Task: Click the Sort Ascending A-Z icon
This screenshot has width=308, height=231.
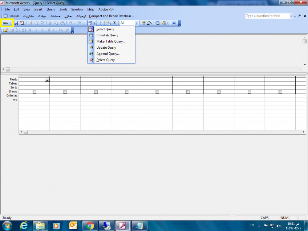Action: [18, 30]
